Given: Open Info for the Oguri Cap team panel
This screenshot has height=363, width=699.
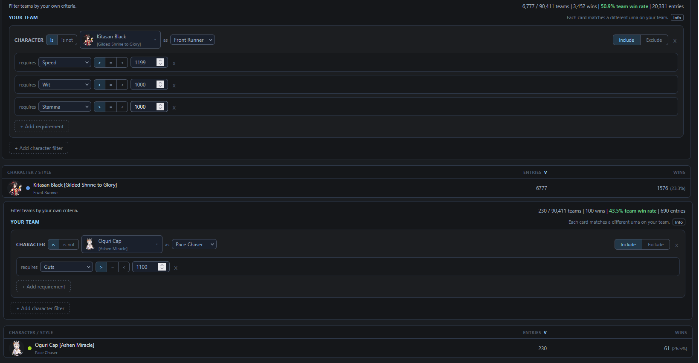Looking at the screenshot, I should point(679,222).
